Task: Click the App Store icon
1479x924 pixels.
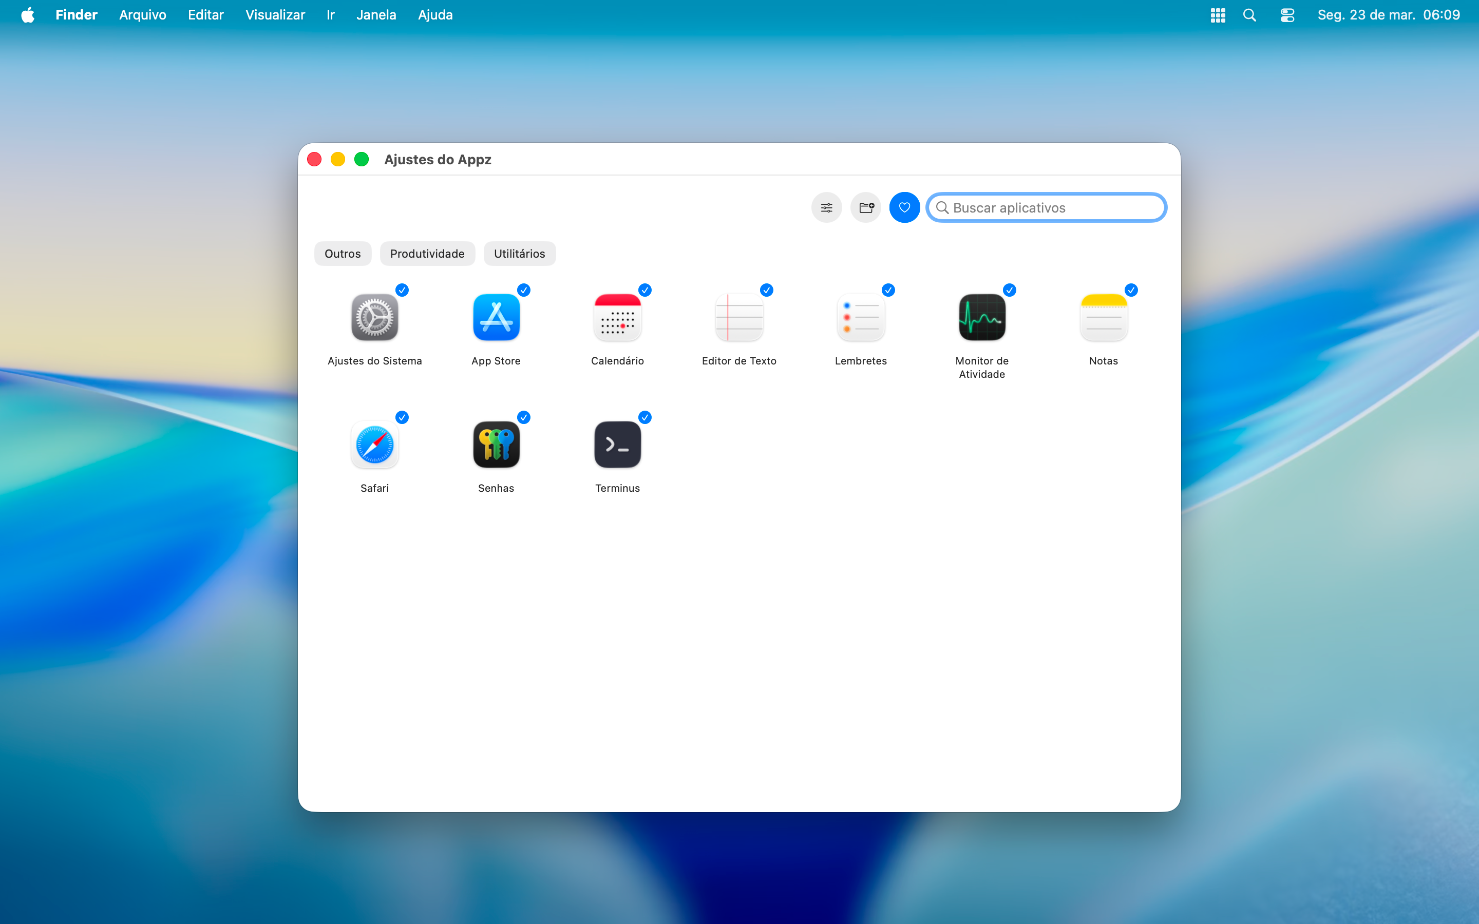Action: [496, 317]
